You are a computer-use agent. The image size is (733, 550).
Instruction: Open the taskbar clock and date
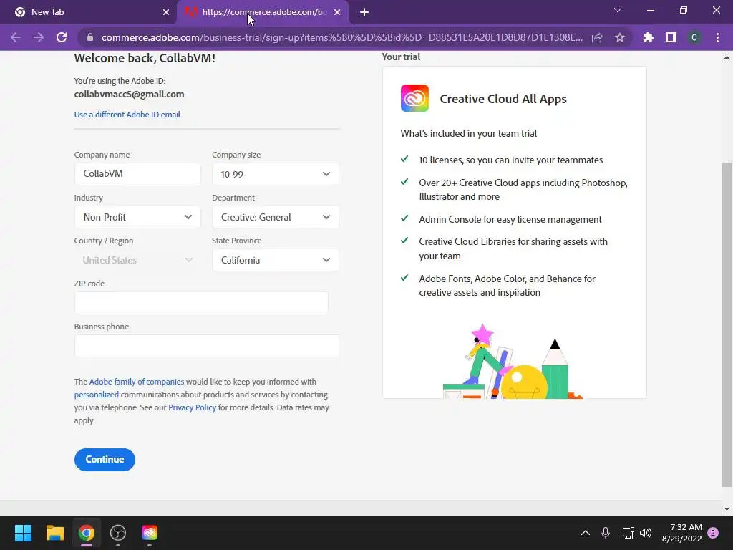(x=681, y=533)
